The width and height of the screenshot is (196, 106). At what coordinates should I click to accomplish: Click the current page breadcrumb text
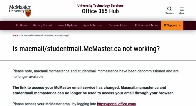[45, 36]
